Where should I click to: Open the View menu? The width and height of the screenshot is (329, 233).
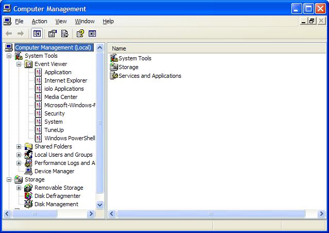61,21
